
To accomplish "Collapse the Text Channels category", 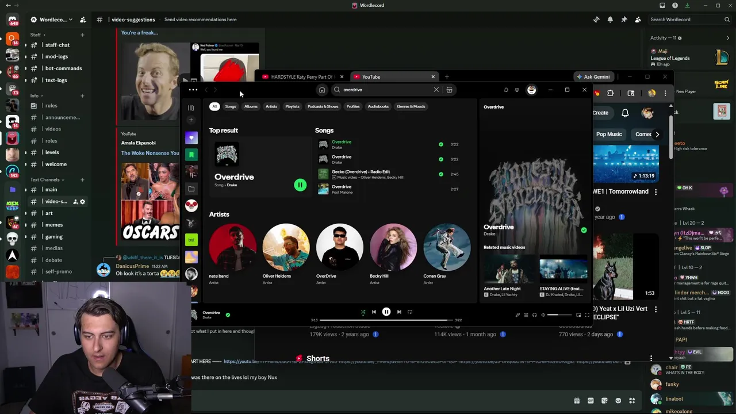I will pos(48,179).
